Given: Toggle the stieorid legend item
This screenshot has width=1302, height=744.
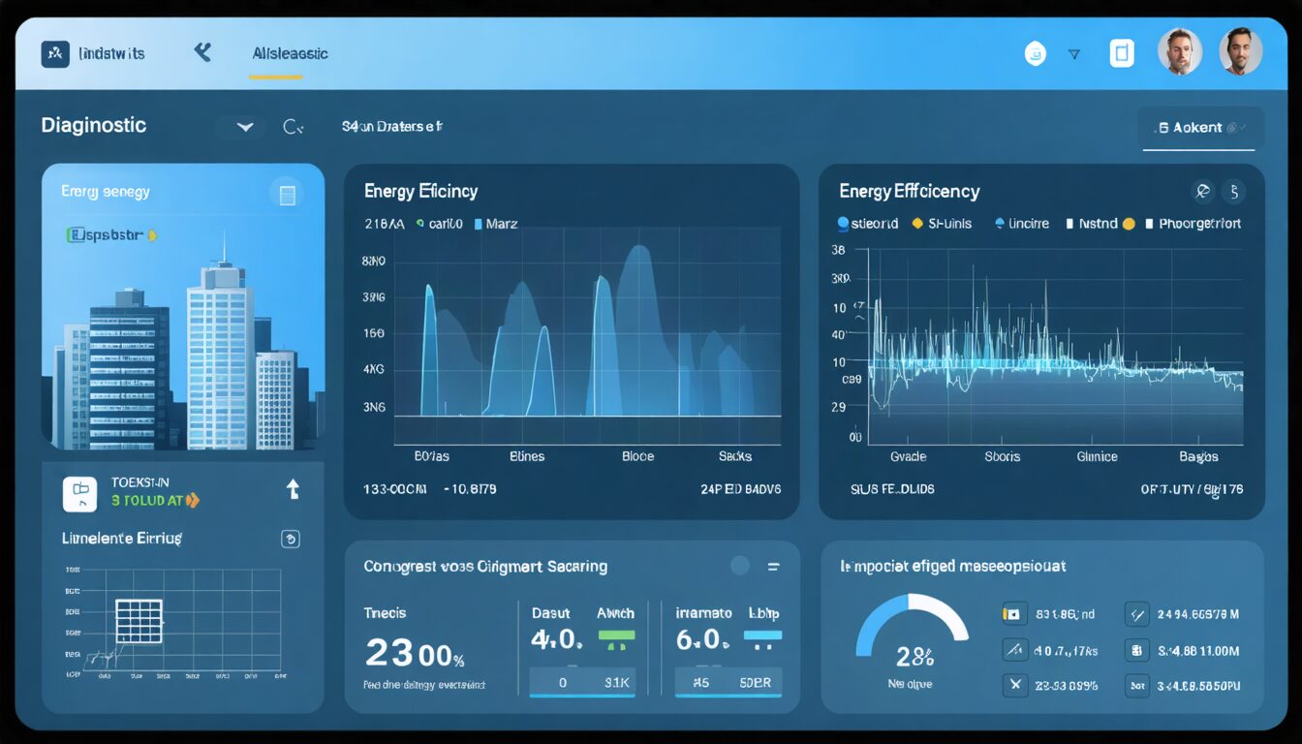Looking at the screenshot, I should pos(869,223).
